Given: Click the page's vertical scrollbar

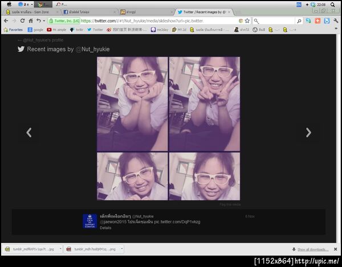Looking at the screenshot, I should [x=338, y=138].
